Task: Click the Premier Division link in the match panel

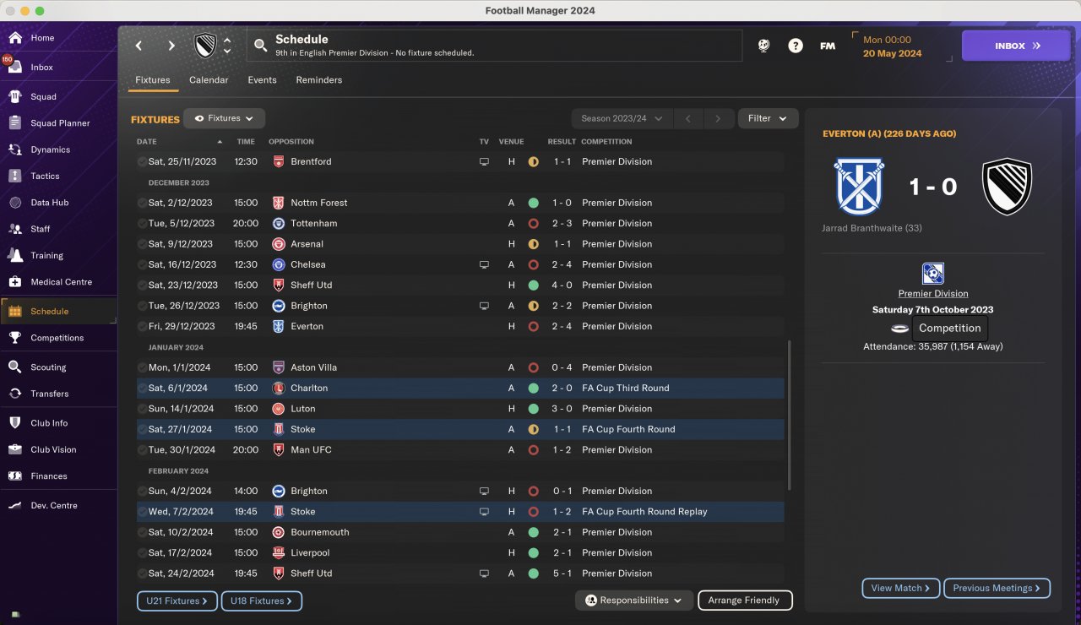Action: tap(933, 294)
